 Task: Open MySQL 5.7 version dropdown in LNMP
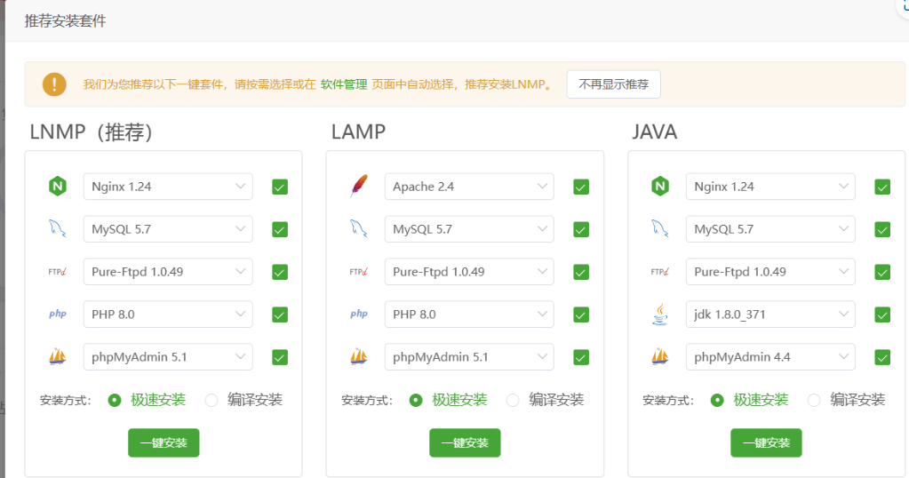click(x=168, y=229)
